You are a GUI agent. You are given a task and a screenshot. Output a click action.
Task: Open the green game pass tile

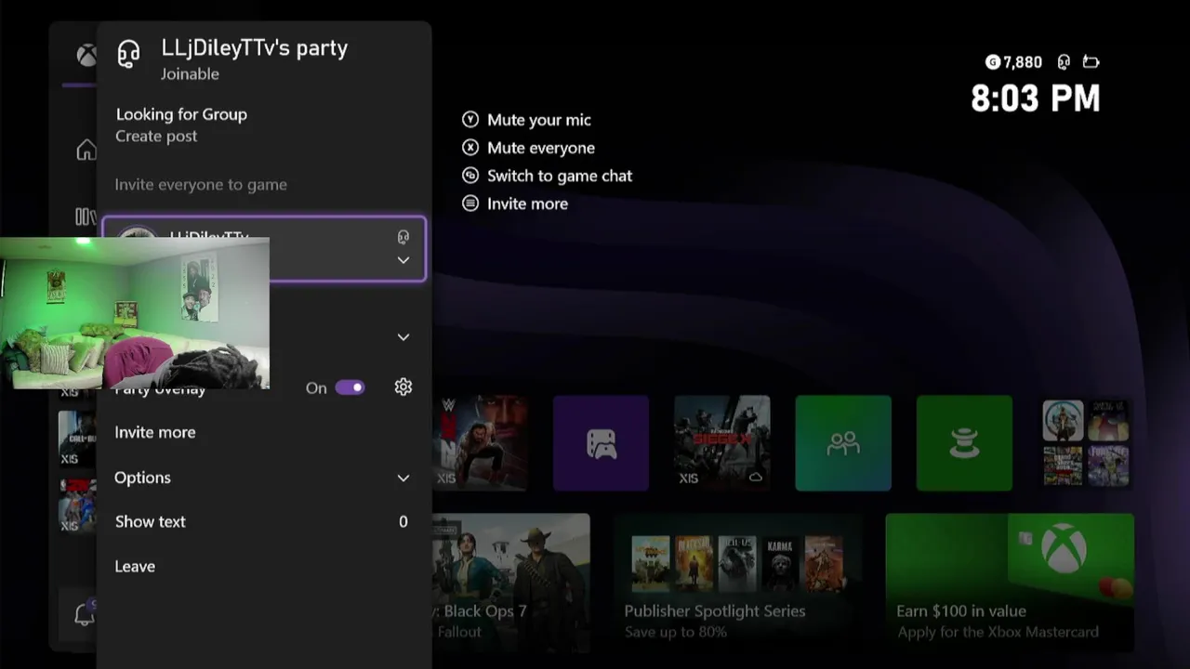click(964, 443)
